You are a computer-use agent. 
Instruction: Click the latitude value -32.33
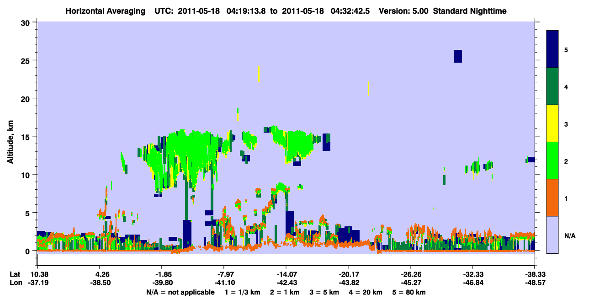click(x=472, y=274)
